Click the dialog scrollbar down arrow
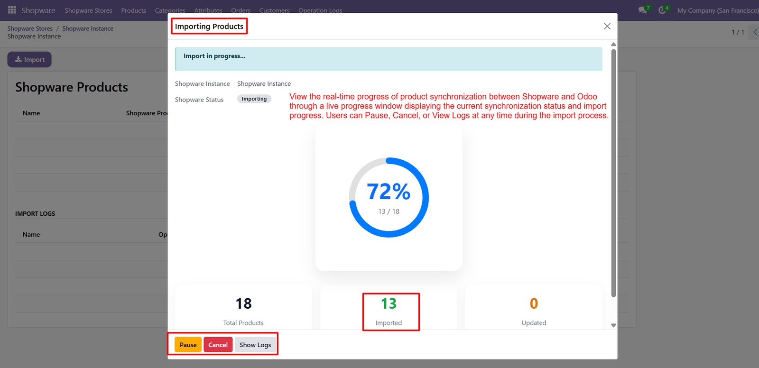The height and width of the screenshot is (368, 759). tap(613, 325)
